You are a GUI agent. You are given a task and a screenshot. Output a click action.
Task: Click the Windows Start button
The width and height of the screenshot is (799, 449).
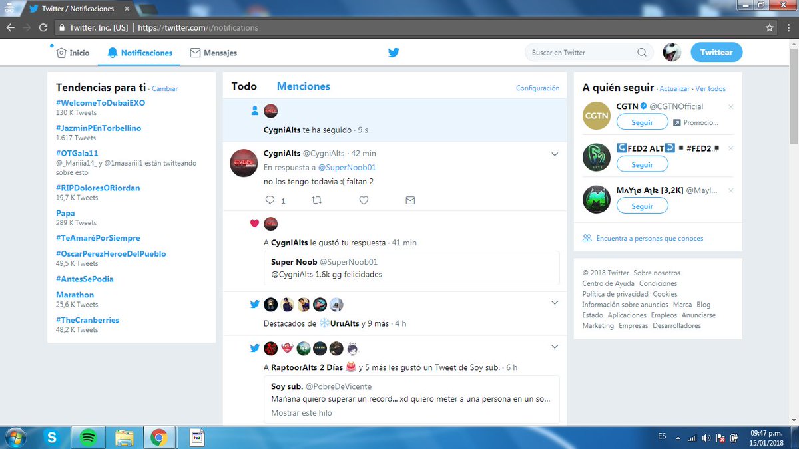[x=15, y=437]
